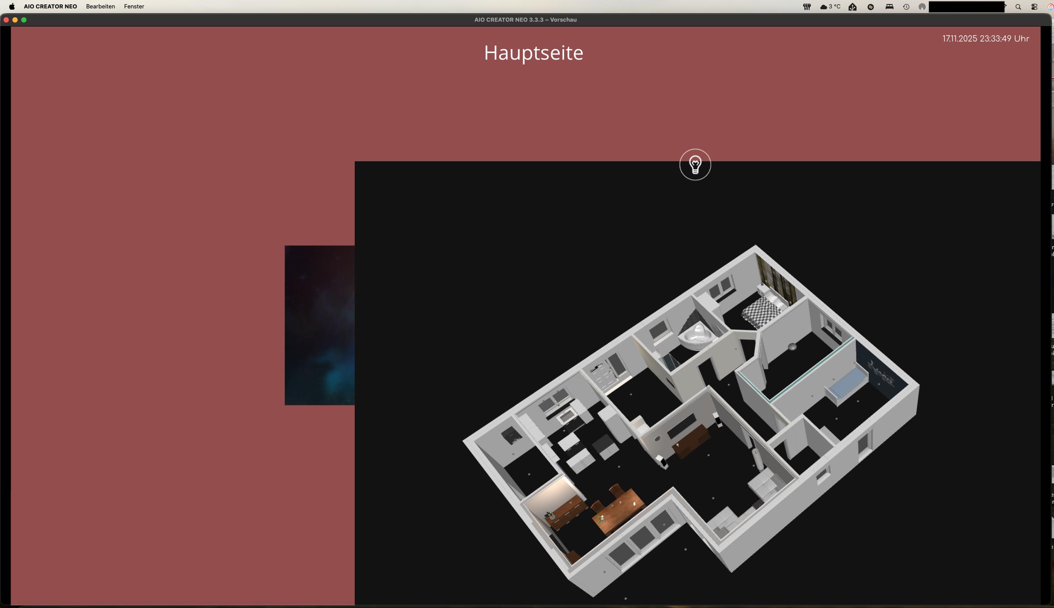
Task: Open the AIO CREATOR NEO menu
Action: [x=50, y=7]
